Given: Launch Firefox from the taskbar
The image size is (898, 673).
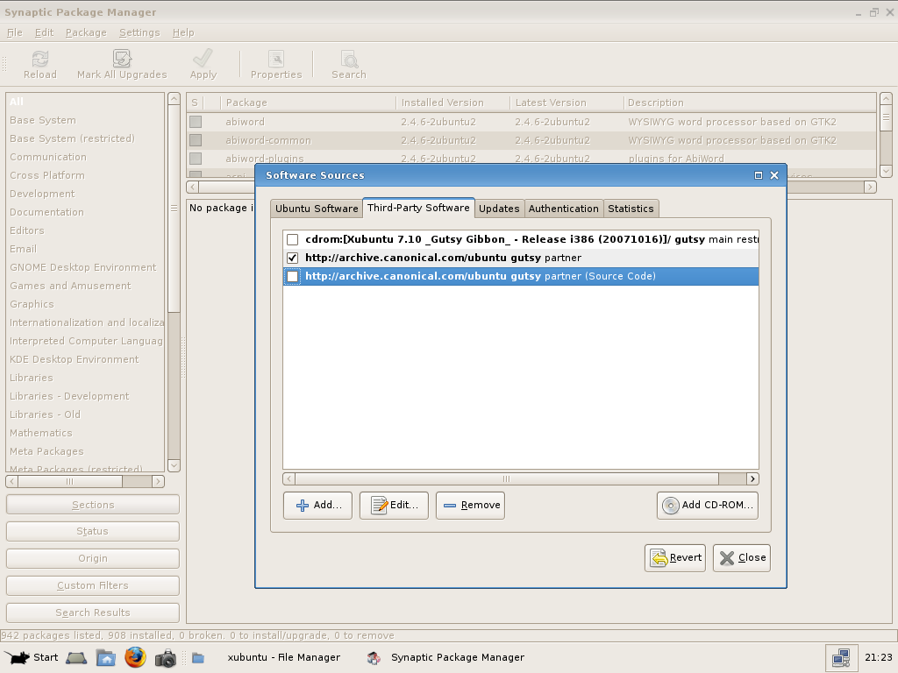Looking at the screenshot, I should click(x=136, y=657).
